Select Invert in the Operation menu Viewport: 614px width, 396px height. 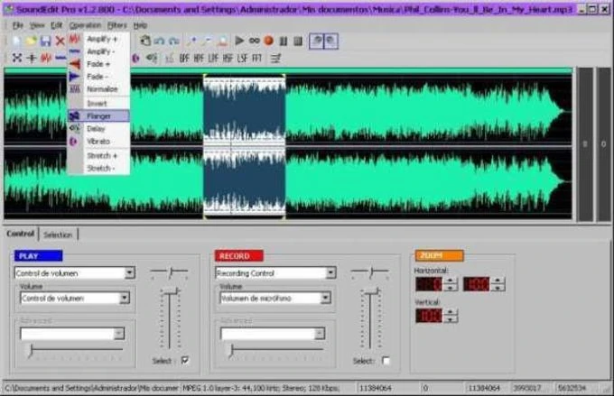pyautogui.click(x=98, y=104)
